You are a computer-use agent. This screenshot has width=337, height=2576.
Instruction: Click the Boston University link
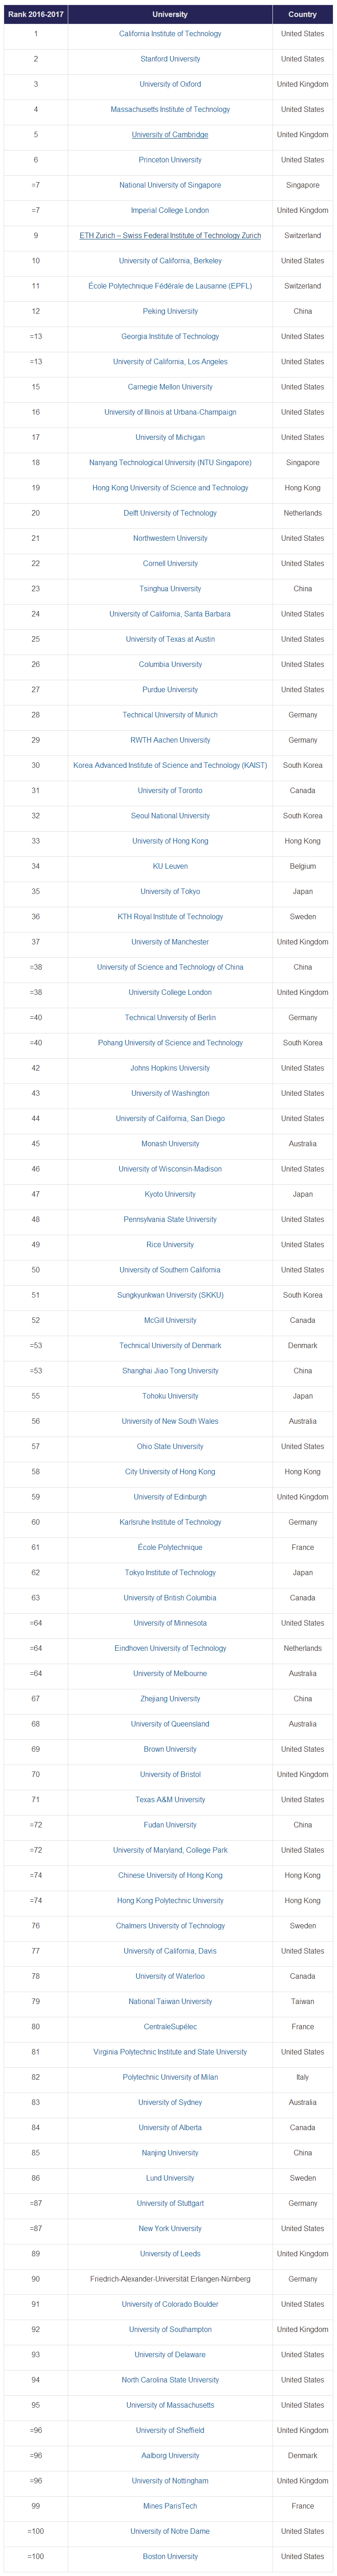pos(169,2556)
